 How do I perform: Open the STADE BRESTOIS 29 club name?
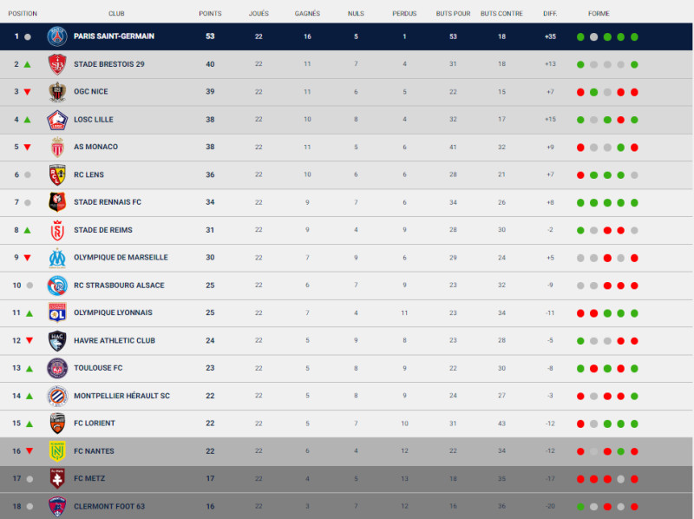tap(109, 64)
